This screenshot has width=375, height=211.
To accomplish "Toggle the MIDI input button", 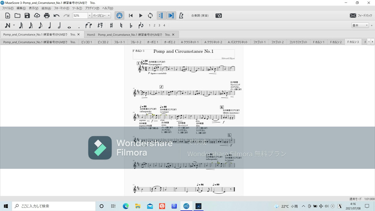I will (x=120, y=16).
